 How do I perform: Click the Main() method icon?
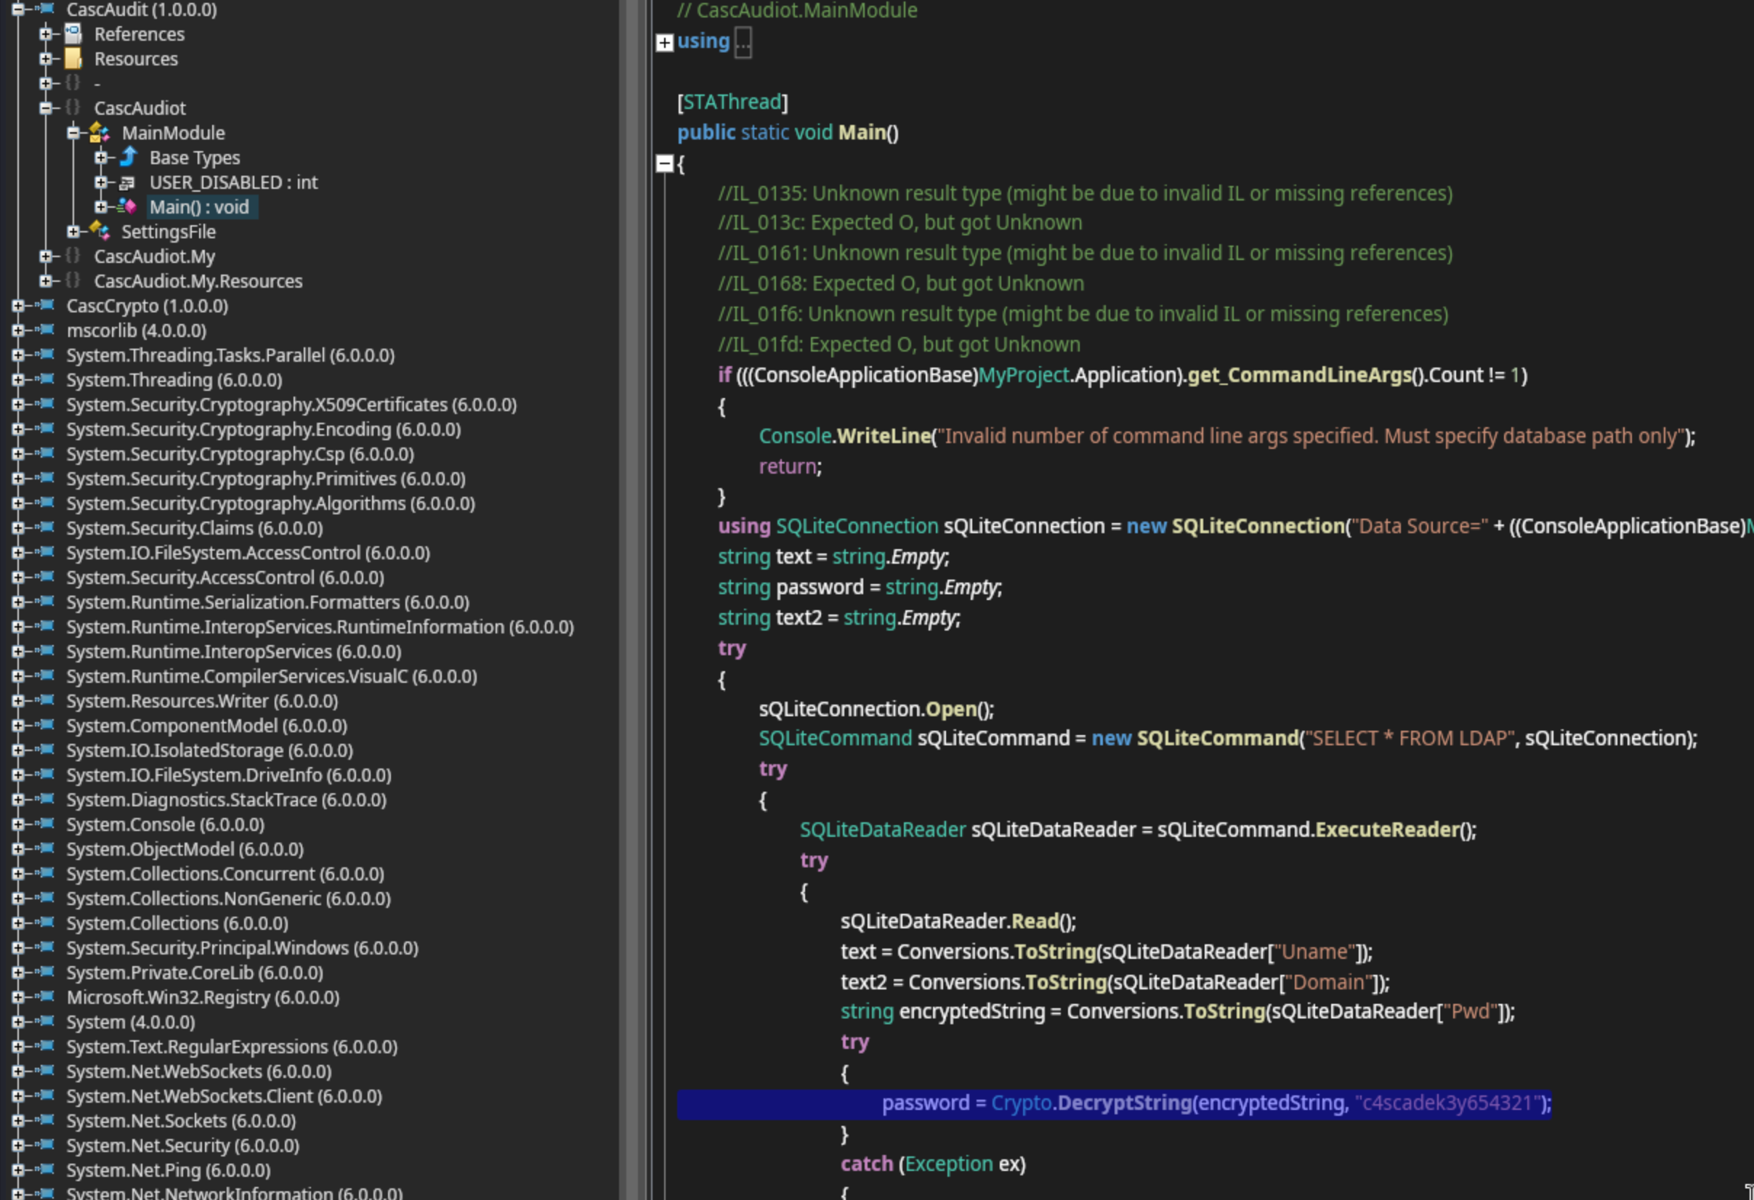click(x=128, y=207)
